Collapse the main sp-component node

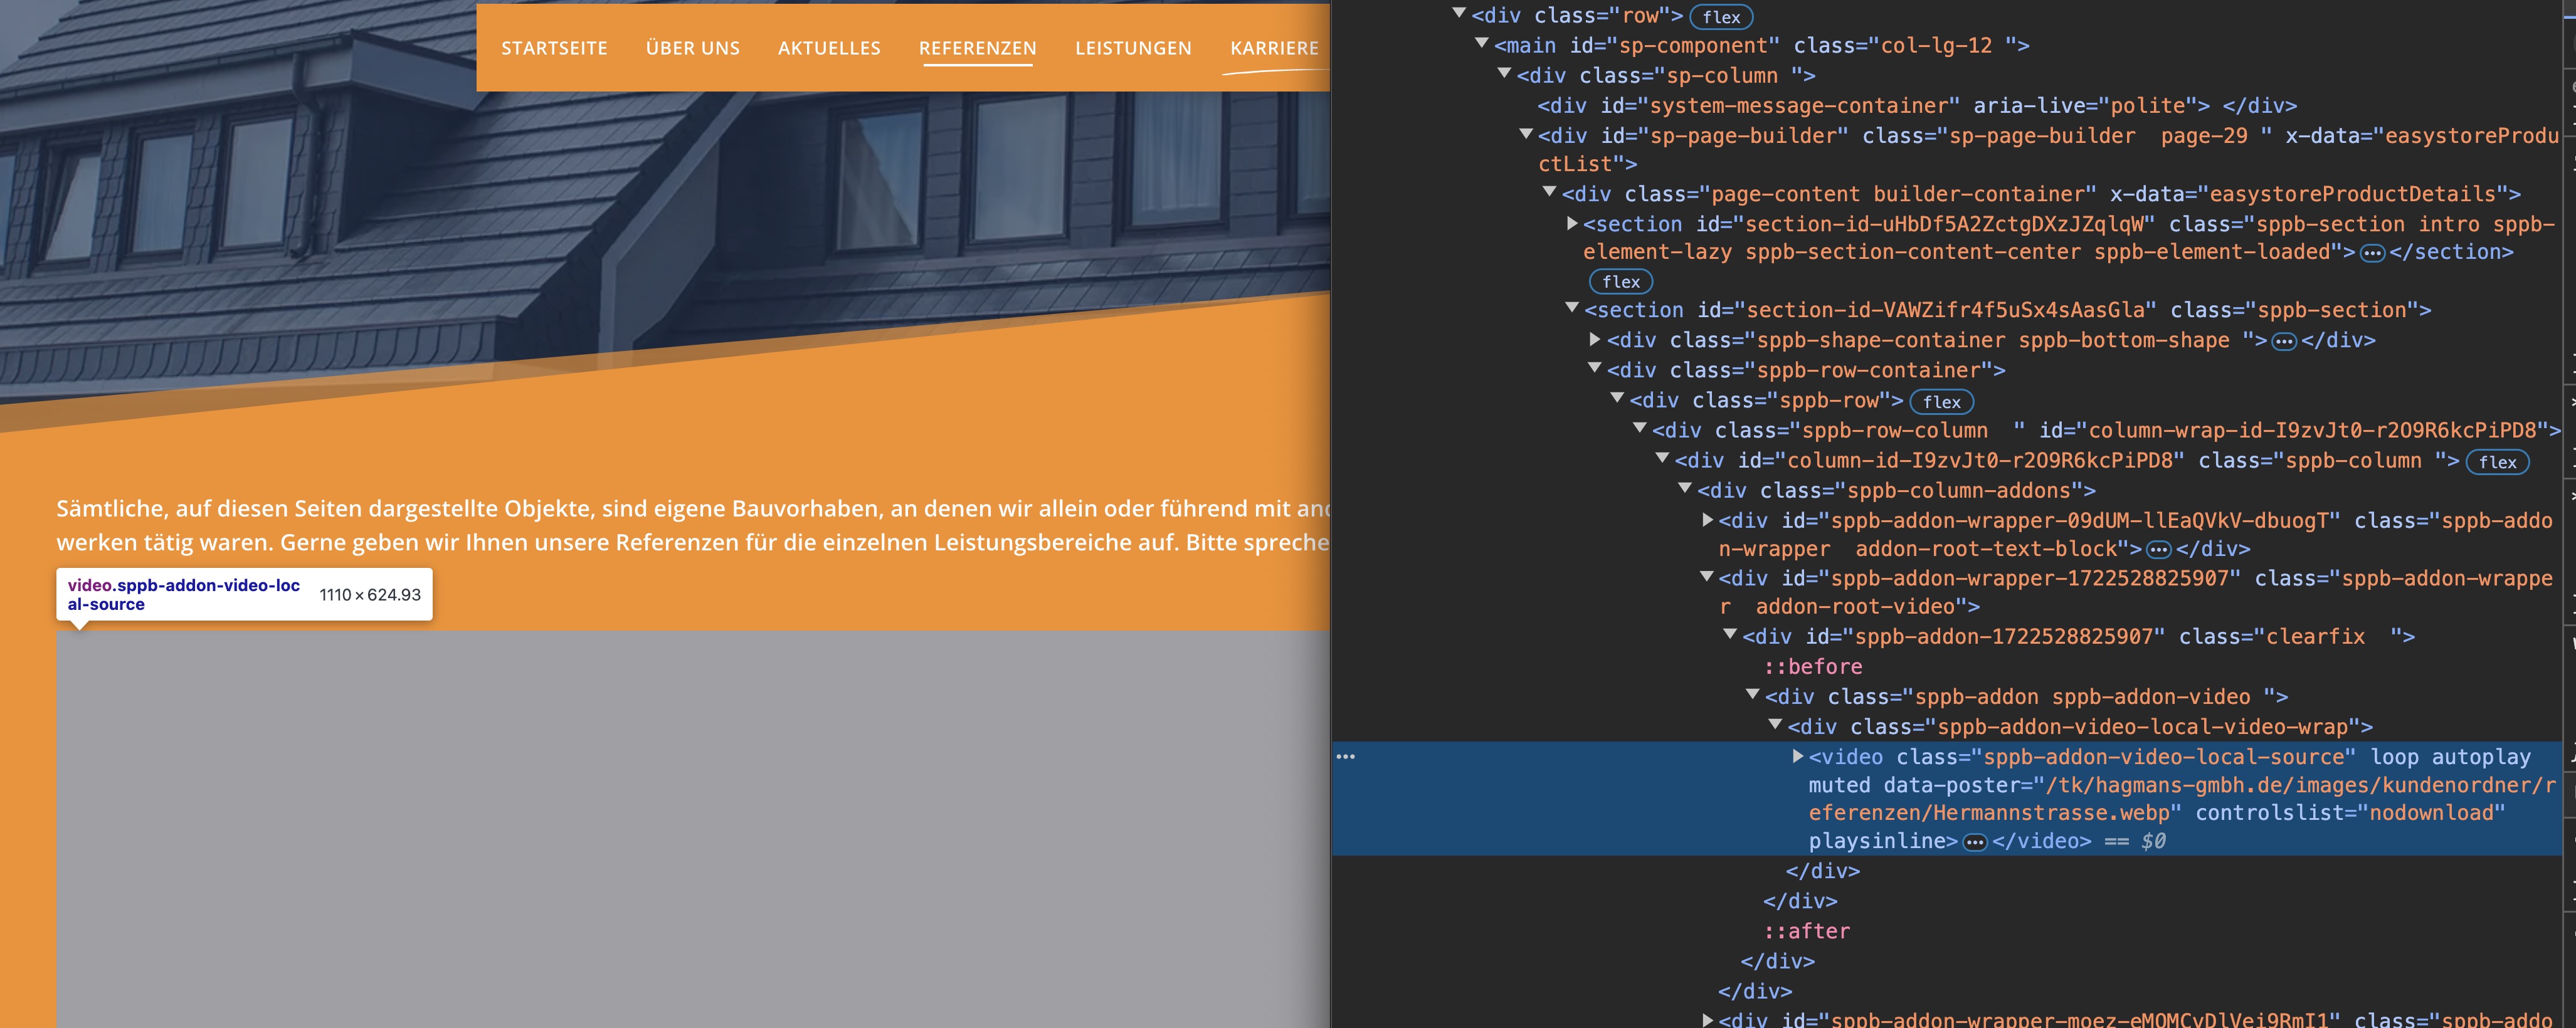[1482, 43]
